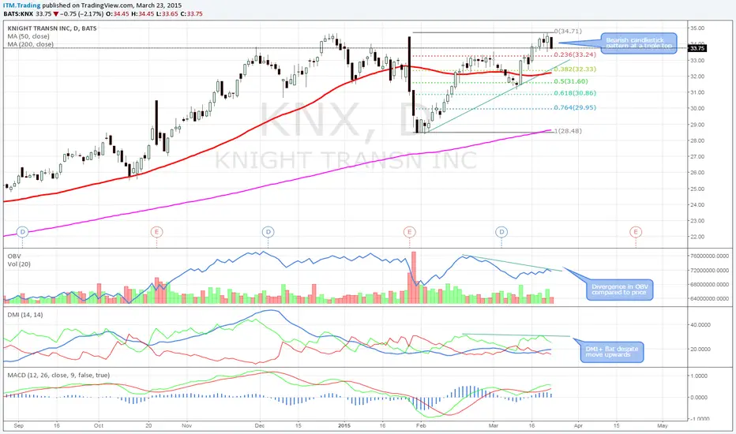Click the MA (200, close) indicator label
The width and height of the screenshot is (736, 434).
(x=30, y=44)
